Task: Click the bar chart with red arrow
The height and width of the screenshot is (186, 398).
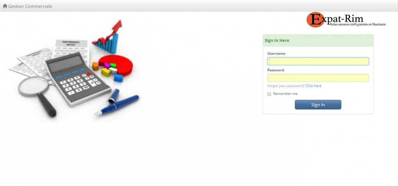Action: tap(107, 37)
